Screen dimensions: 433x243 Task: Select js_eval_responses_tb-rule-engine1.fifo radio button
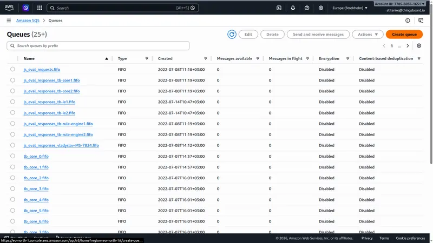[12, 124]
